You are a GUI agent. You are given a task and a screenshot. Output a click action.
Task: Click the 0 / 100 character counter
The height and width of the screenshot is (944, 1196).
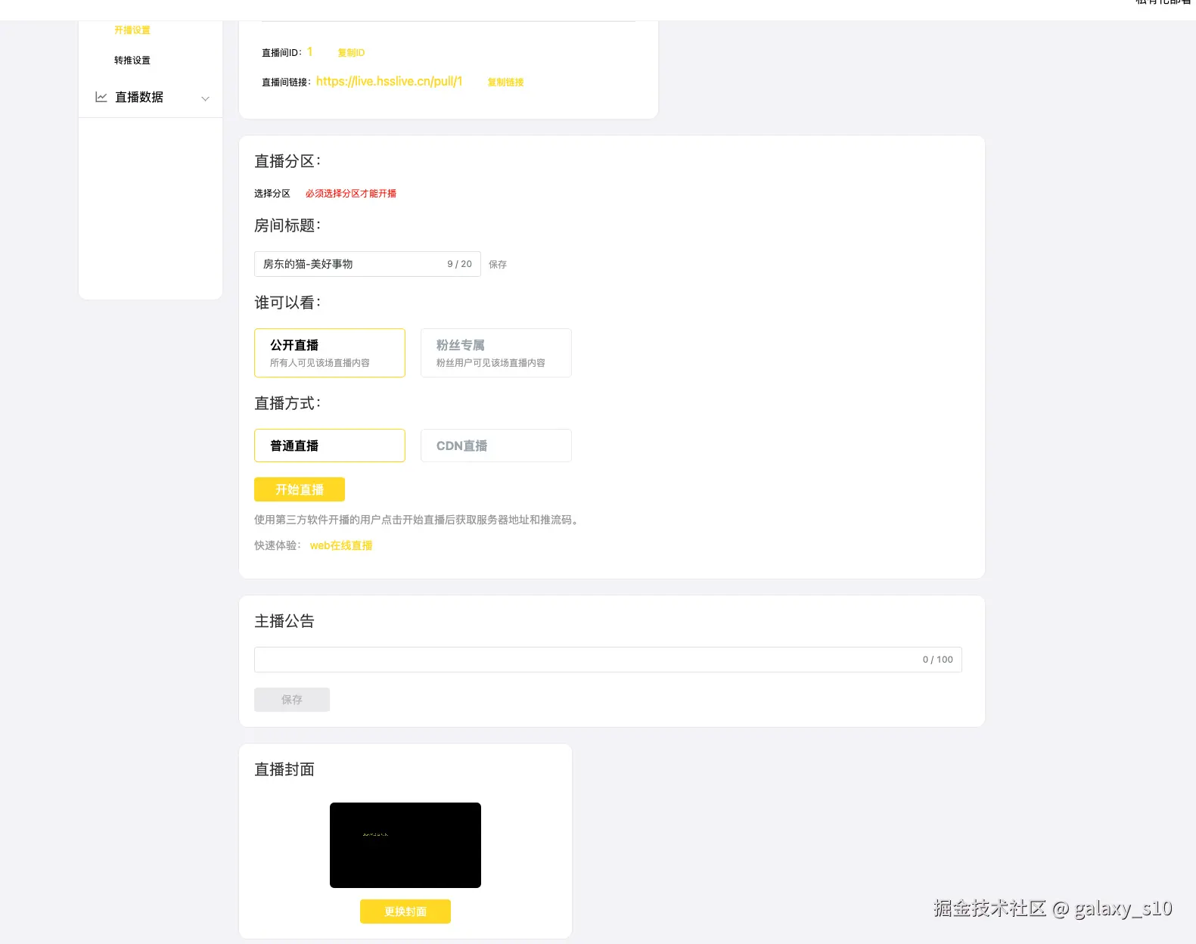(x=938, y=660)
